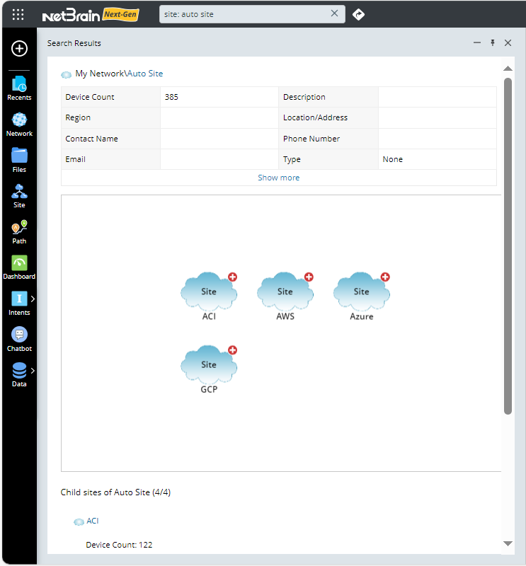The width and height of the screenshot is (526, 566).
Task: Click the add plus circle icon
Action: (19, 48)
